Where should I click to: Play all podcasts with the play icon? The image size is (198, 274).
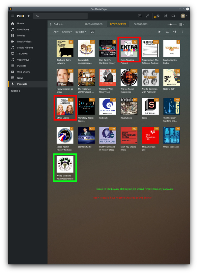pos(159,32)
